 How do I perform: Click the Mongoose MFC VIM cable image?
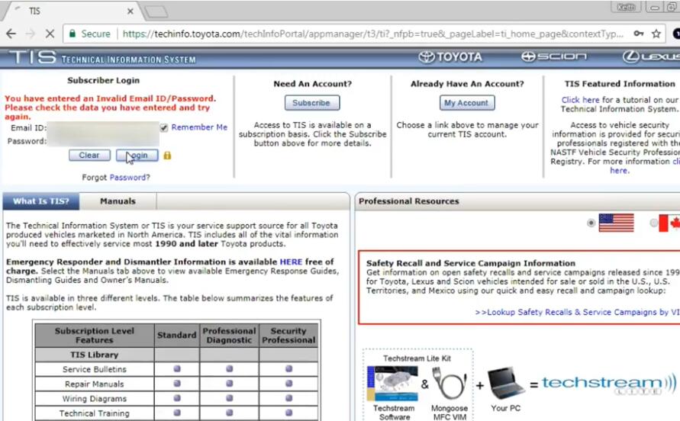point(450,384)
